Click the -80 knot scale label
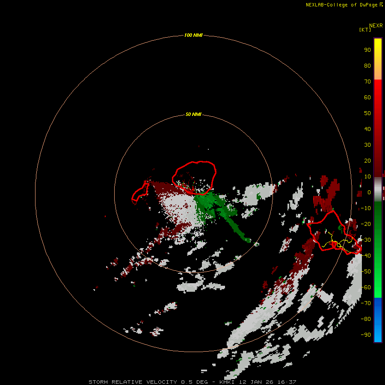Screen dimensions: 385x385 coord(366,319)
